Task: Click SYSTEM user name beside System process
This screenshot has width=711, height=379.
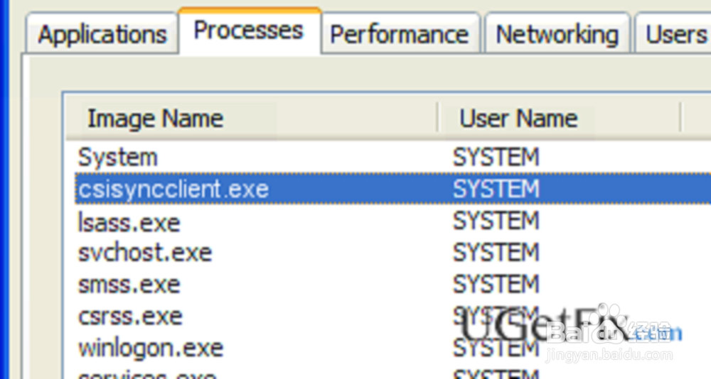Action: (496, 157)
